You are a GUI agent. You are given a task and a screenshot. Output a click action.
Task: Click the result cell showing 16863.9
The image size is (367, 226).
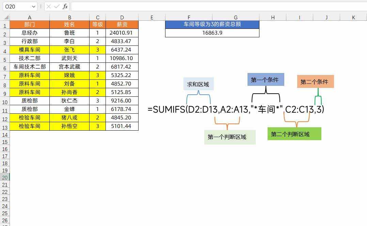212,33
